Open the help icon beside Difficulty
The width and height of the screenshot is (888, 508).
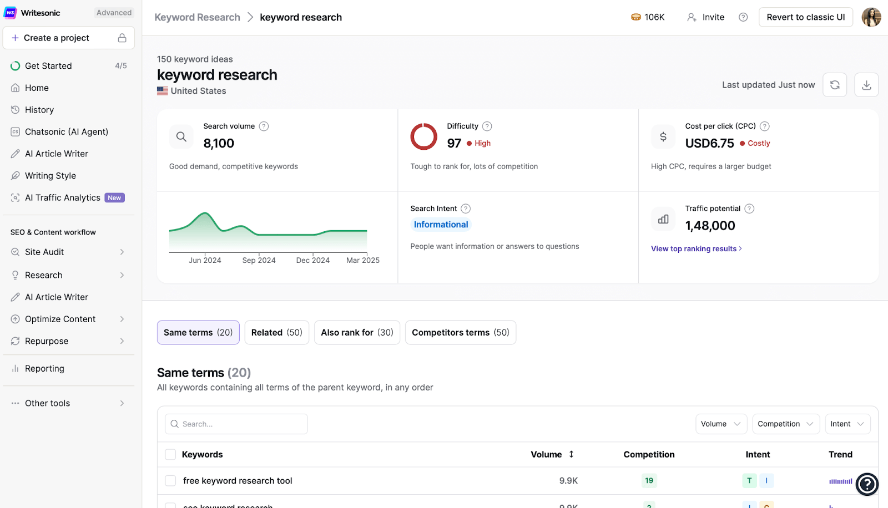click(487, 126)
